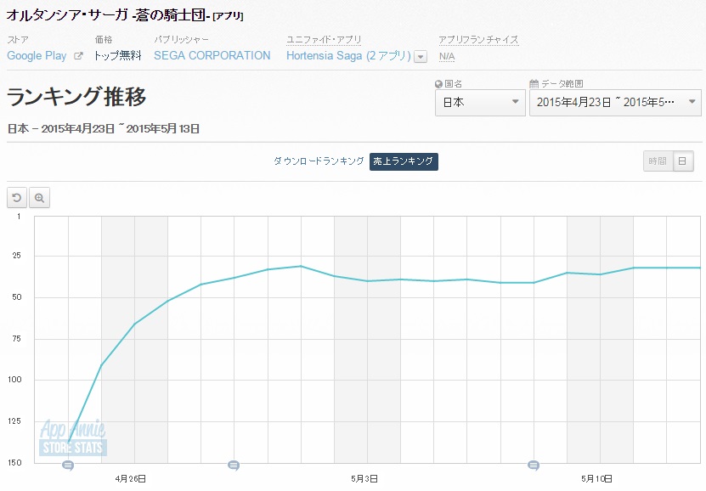This screenshot has height=491, width=706.
Task: Switch to ダウンロードランキング tab
Action: [x=319, y=161]
